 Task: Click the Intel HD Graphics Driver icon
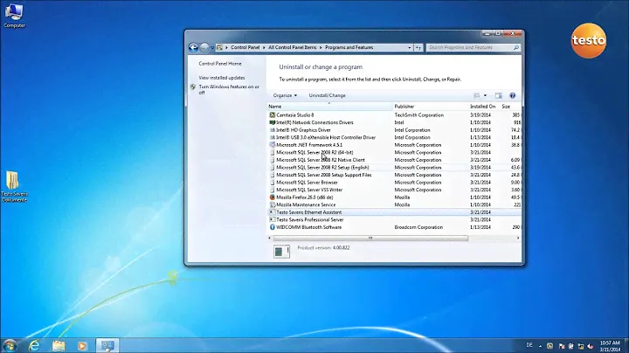(272, 129)
